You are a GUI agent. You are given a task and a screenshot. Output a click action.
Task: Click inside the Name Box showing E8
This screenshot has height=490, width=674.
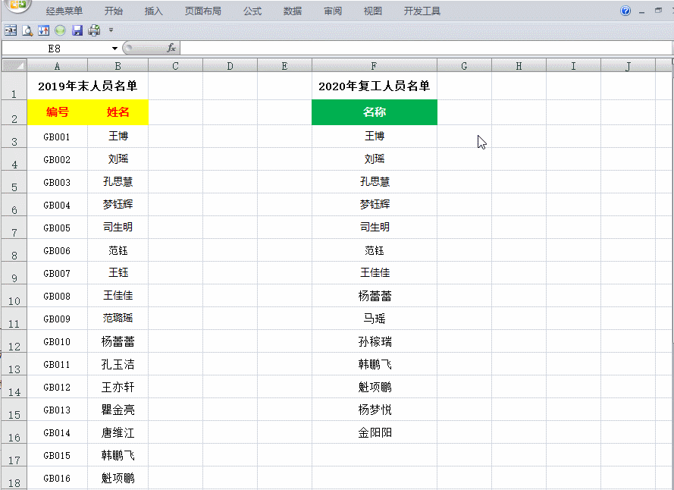point(55,49)
